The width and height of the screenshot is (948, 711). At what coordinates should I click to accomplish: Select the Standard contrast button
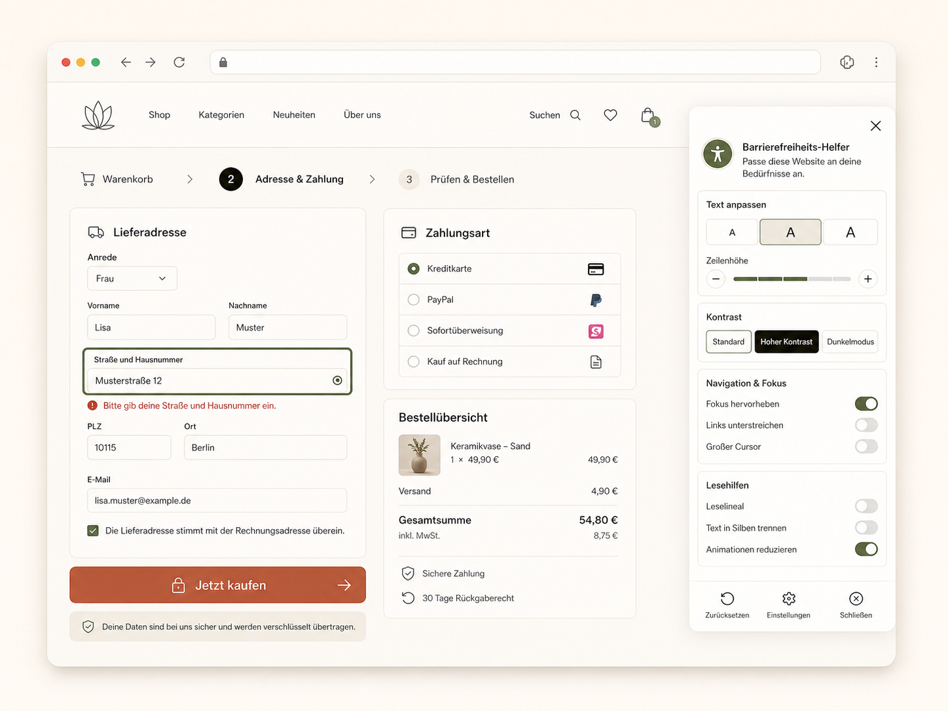729,342
